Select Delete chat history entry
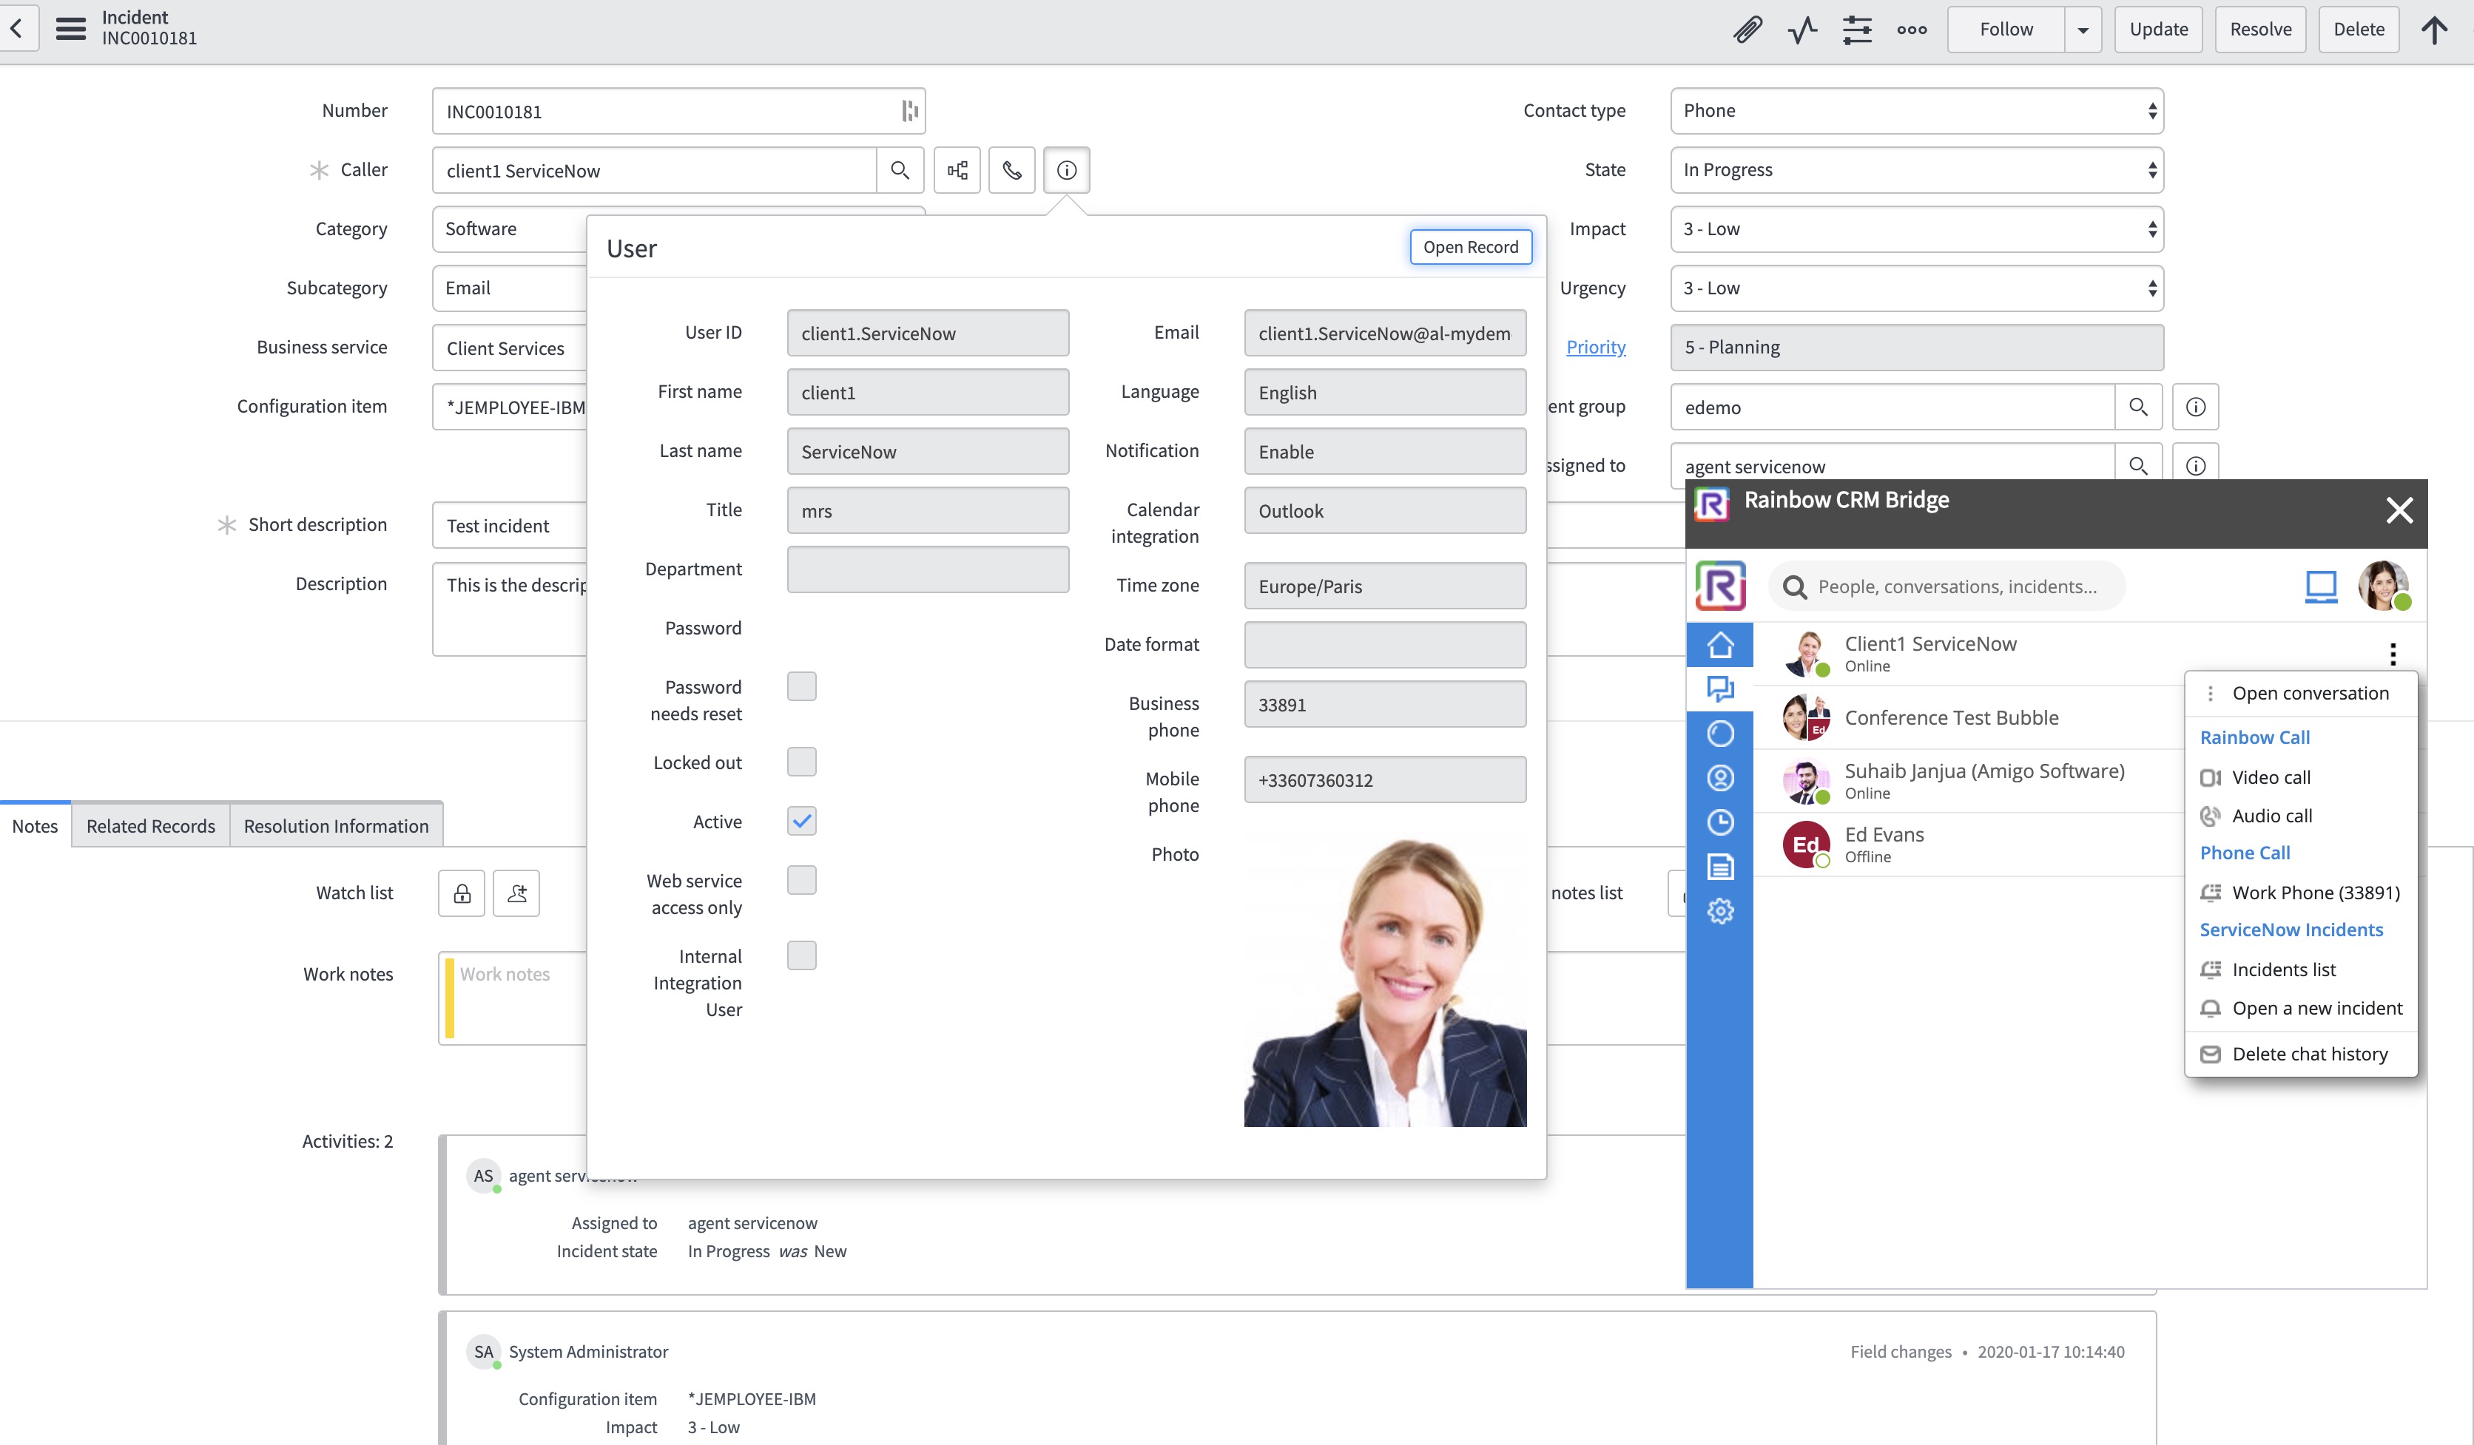 pos(2299,1054)
